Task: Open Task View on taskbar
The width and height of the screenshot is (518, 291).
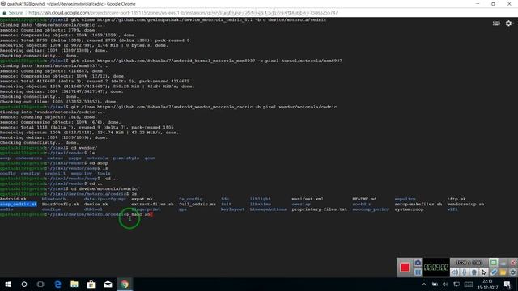Action: (x=40, y=284)
